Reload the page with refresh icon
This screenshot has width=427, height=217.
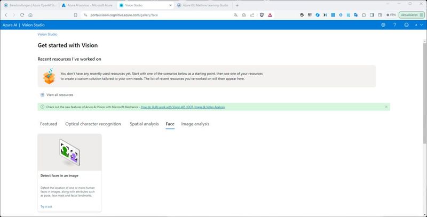pyautogui.click(x=22, y=15)
